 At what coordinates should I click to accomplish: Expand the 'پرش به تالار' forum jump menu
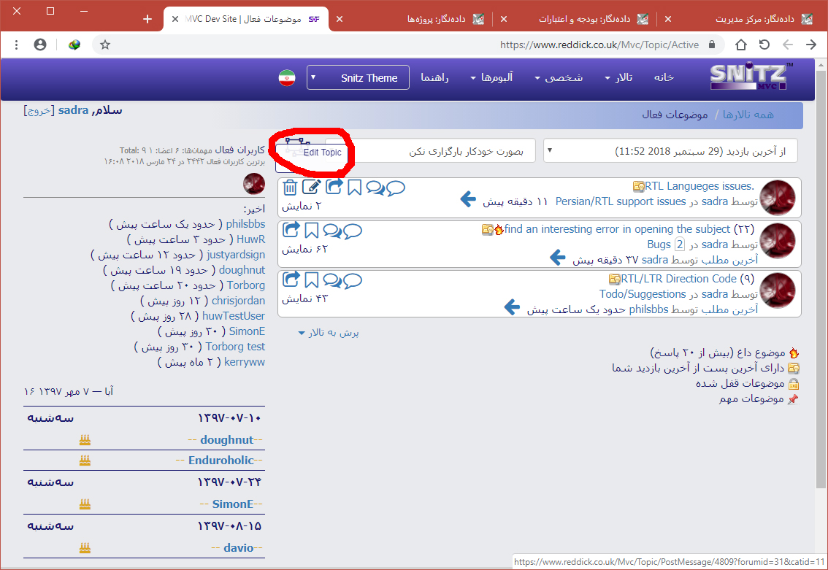[329, 333]
